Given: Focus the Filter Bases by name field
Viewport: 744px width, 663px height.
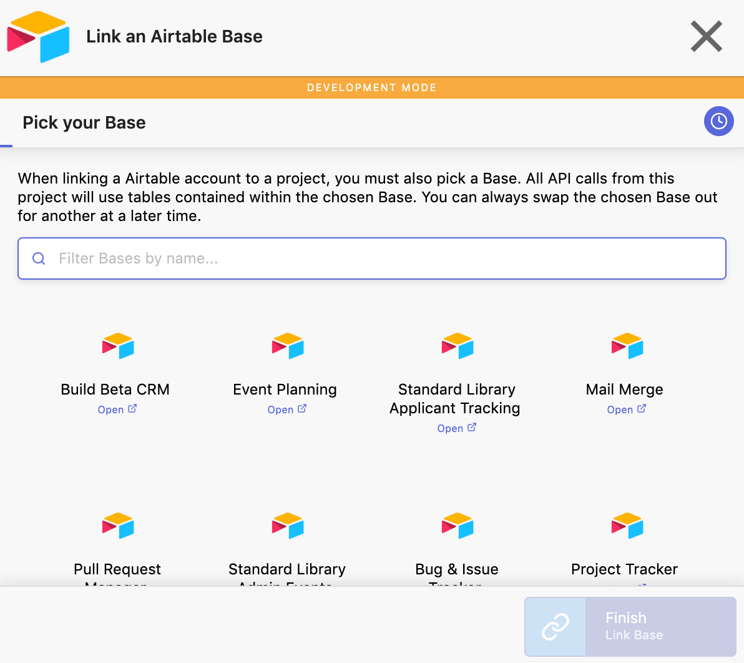Looking at the screenshot, I should click(372, 258).
